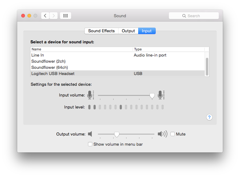Select Logitech USB Headset row
Image resolution: width=240 pixels, height=177 pixels.
(118, 73)
